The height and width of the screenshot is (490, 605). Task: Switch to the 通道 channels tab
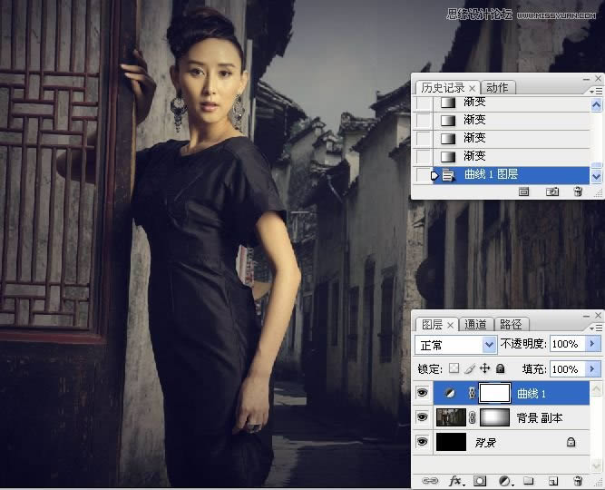pos(476,324)
